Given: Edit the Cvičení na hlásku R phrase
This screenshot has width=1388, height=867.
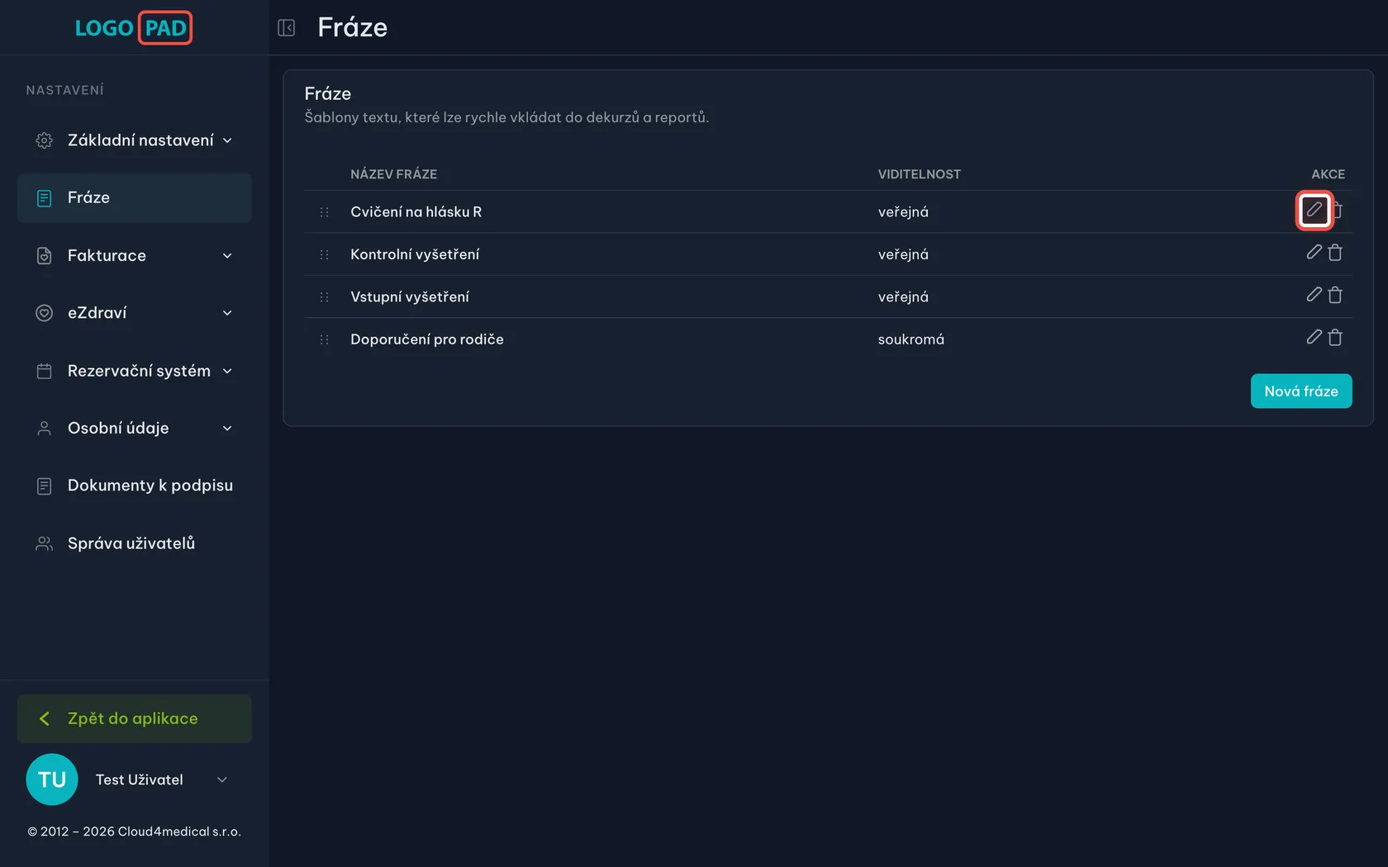Looking at the screenshot, I should 1314,211.
